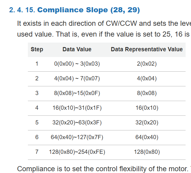This screenshot has width=191, height=173.
Task: Click the Data Representative Value column header
Action: point(147,49)
